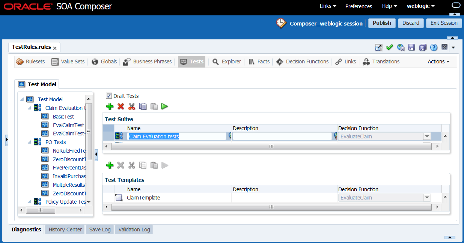Select the Diagnostics tab
Screen dimensions: 464x243
coord(26,229)
